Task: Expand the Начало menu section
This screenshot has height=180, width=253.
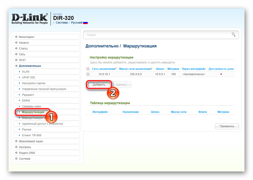Action: tap(47, 43)
